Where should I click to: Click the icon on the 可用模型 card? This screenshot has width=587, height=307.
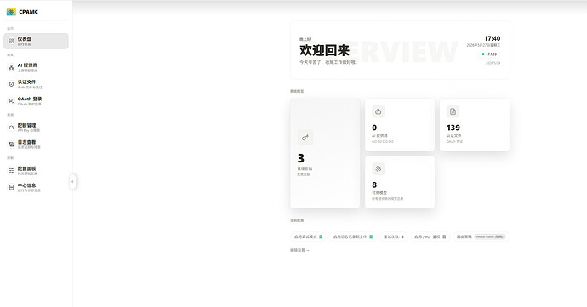coord(378,169)
